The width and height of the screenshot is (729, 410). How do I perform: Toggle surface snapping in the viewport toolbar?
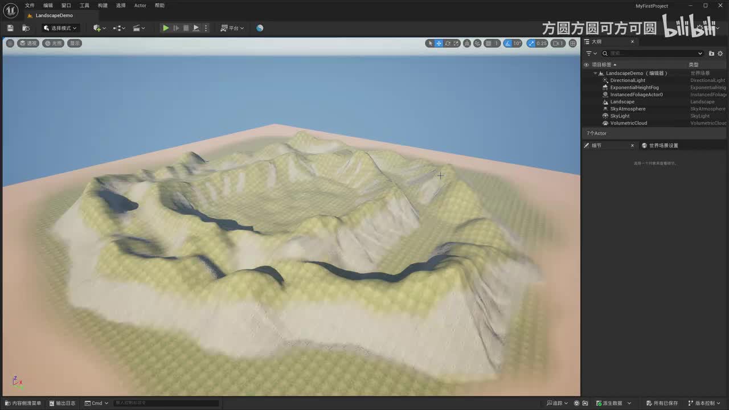[477, 43]
